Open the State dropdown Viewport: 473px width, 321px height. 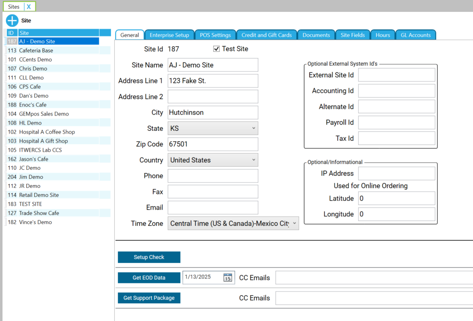pyautogui.click(x=253, y=128)
